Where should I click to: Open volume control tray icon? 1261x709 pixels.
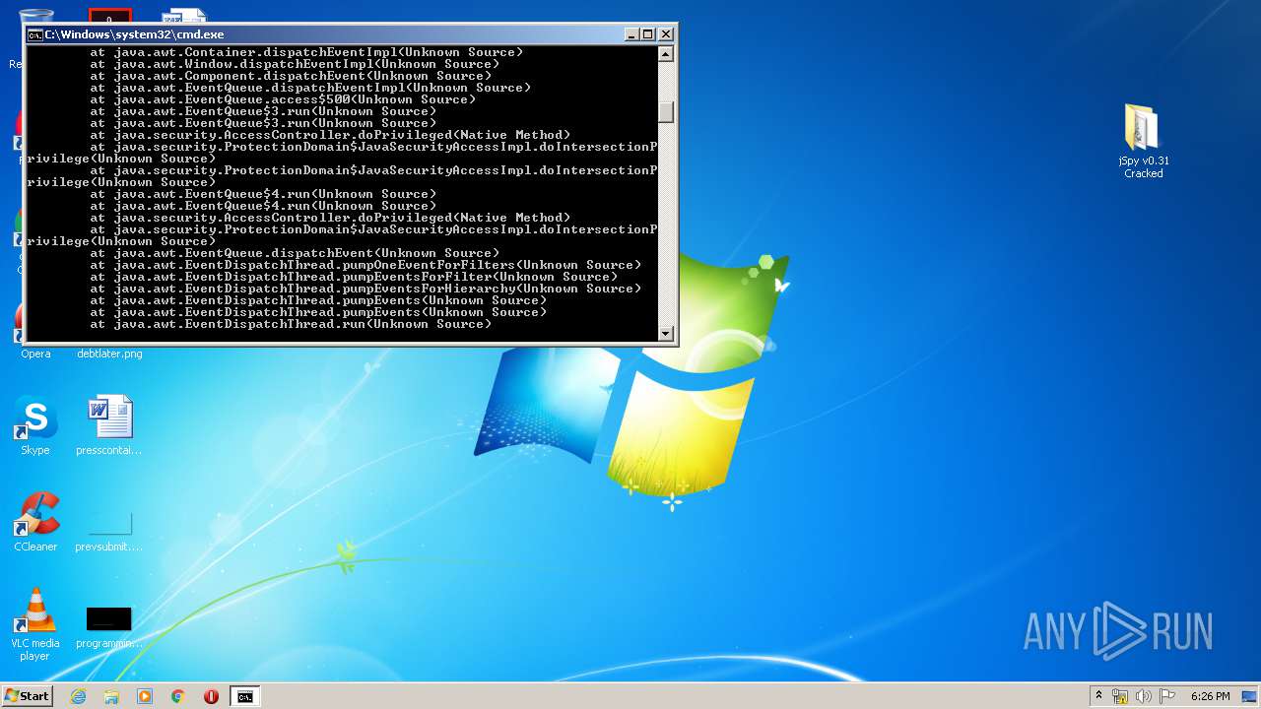click(x=1144, y=696)
